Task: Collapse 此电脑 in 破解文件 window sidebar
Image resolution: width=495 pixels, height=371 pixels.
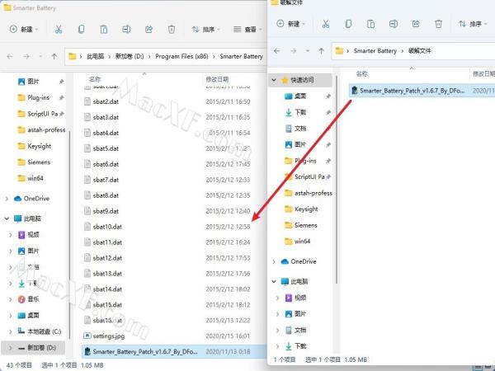Action: [274, 281]
